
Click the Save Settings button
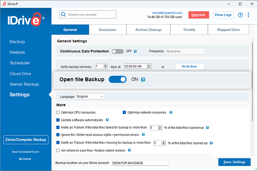tap(234, 162)
